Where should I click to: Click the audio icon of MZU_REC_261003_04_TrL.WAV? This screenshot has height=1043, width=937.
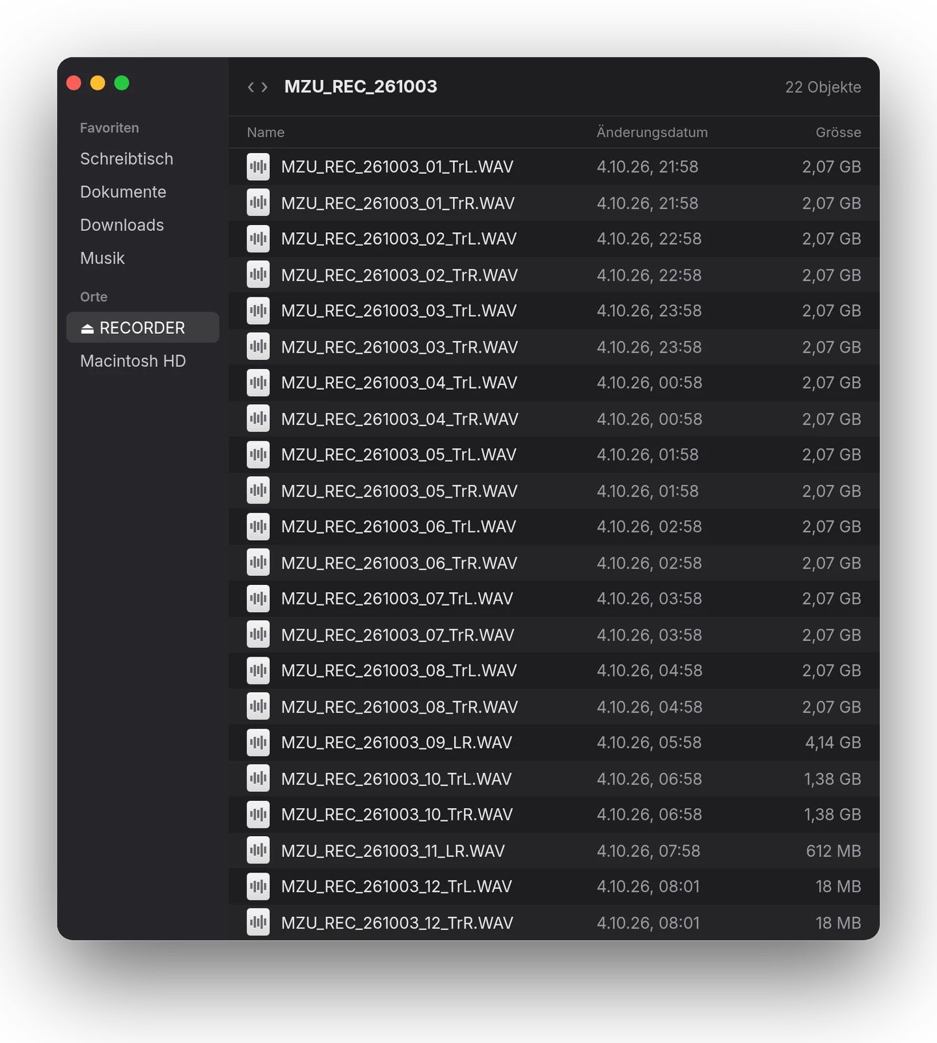coord(258,383)
